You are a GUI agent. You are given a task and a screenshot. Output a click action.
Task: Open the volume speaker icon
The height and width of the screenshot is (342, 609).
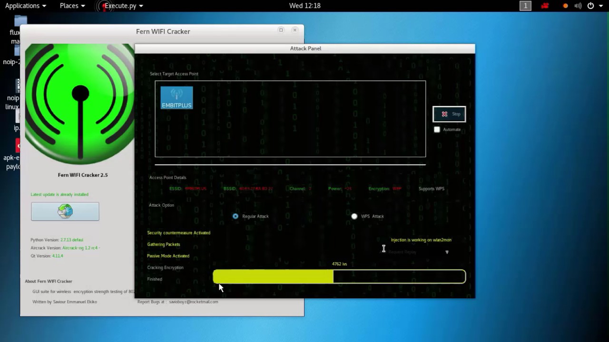click(x=578, y=6)
